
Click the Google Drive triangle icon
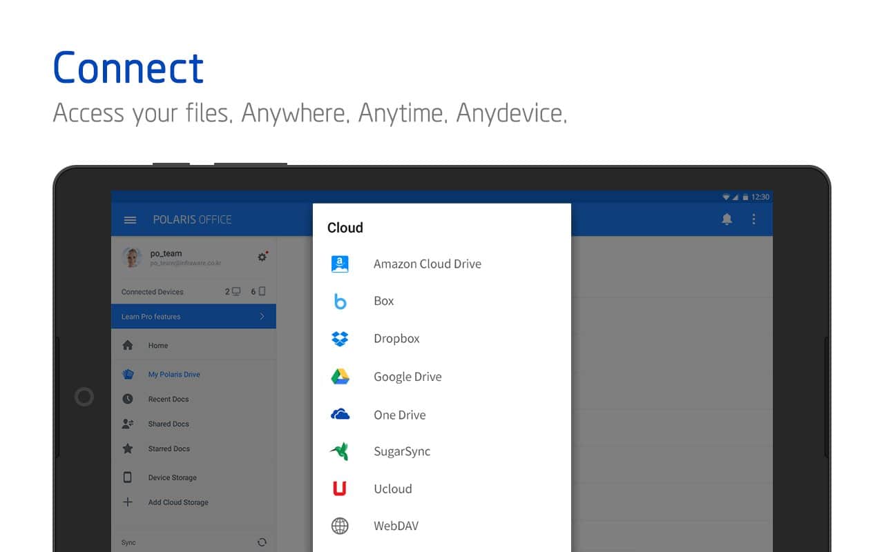[340, 377]
